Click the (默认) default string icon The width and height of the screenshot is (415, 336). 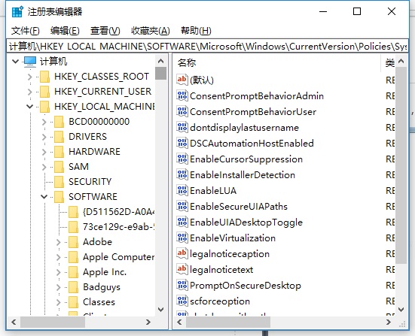point(182,80)
